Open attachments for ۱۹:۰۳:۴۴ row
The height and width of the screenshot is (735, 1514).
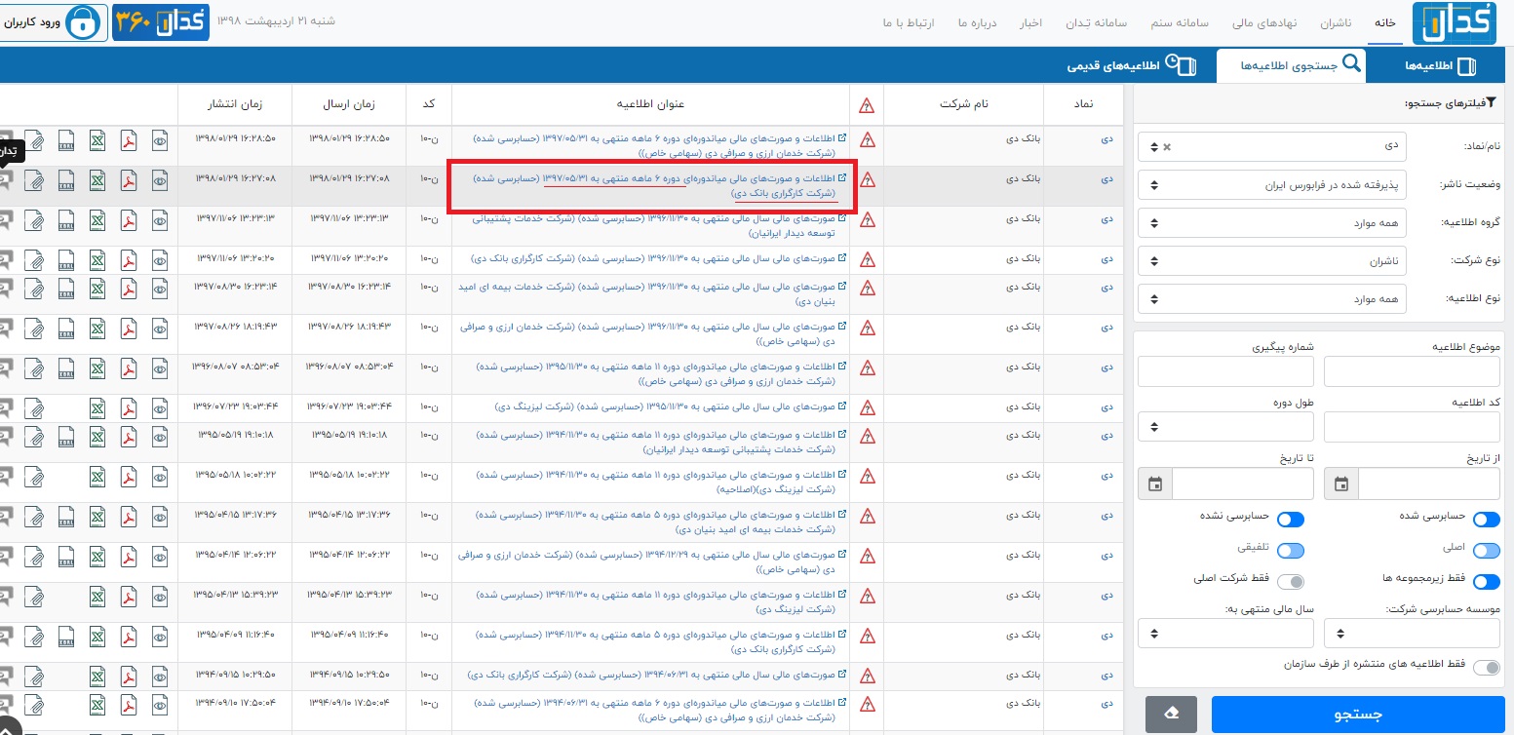[x=34, y=406]
